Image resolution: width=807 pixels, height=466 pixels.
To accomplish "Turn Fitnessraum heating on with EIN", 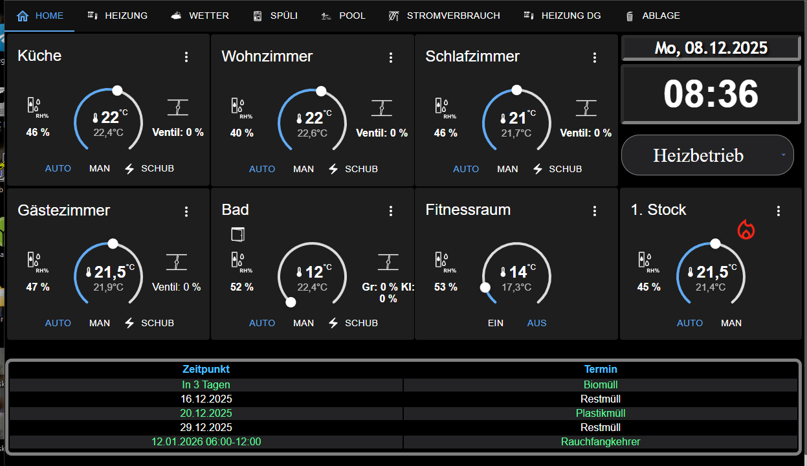I will click(x=496, y=322).
